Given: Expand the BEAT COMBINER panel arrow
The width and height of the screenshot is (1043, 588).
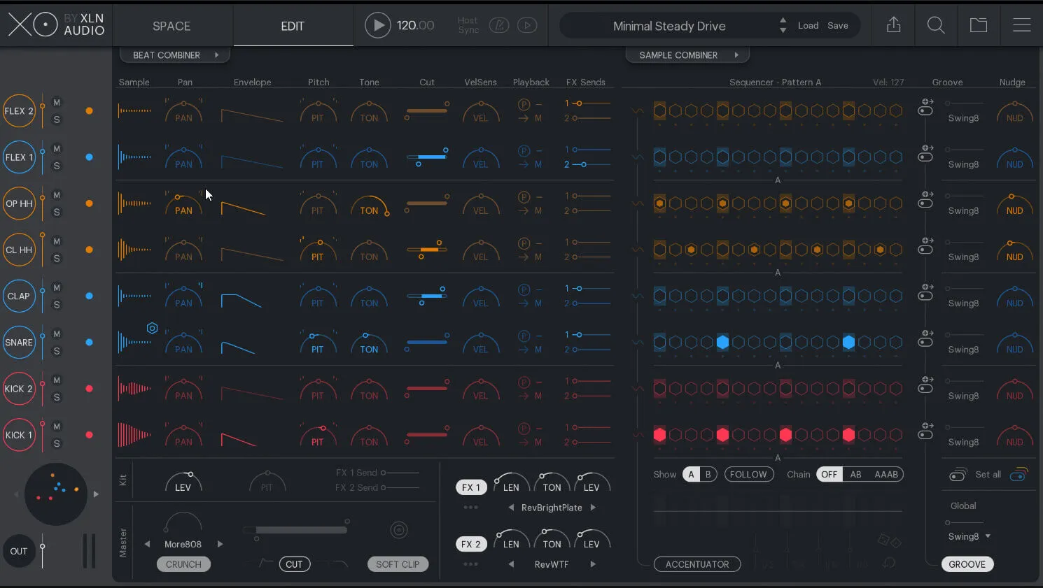Looking at the screenshot, I should tap(217, 55).
